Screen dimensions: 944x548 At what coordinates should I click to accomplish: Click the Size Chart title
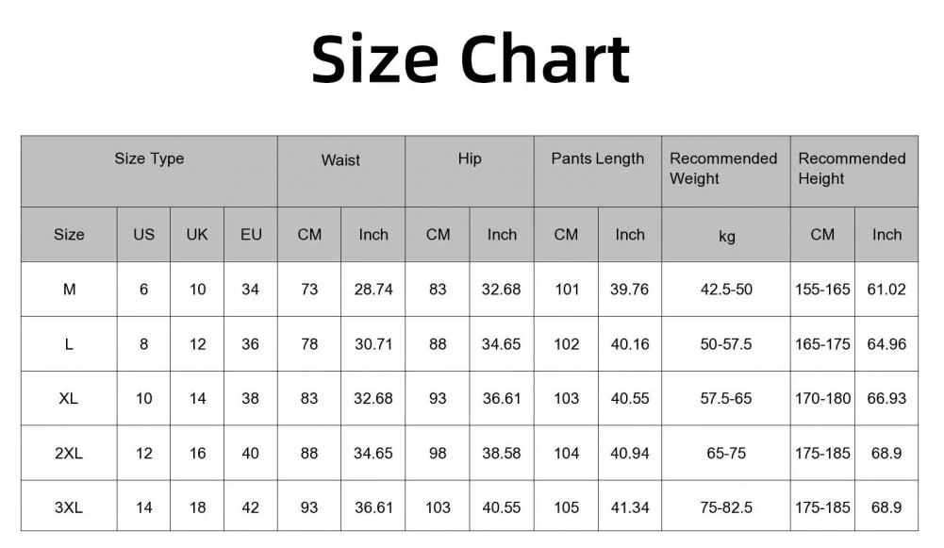(471, 60)
